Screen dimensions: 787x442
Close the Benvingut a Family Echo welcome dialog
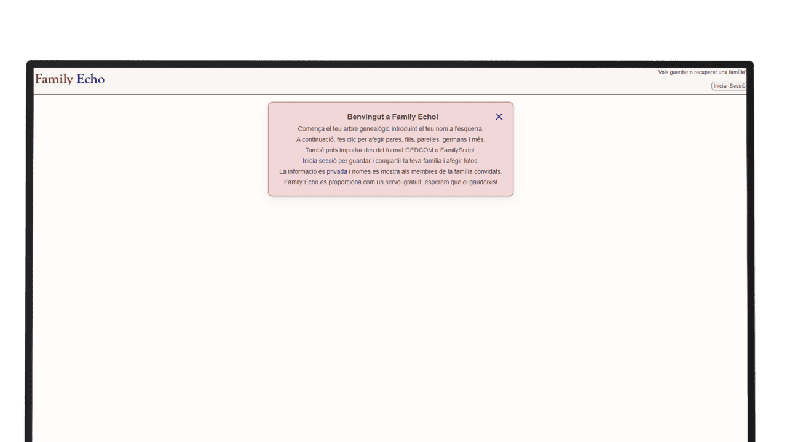pos(499,117)
